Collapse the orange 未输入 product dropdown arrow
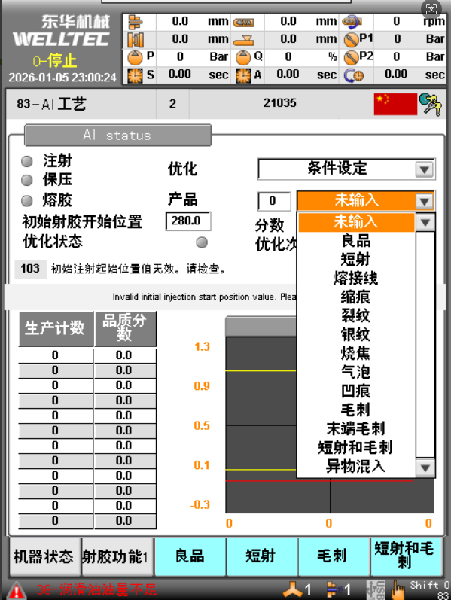451x600 pixels. [424, 201]
